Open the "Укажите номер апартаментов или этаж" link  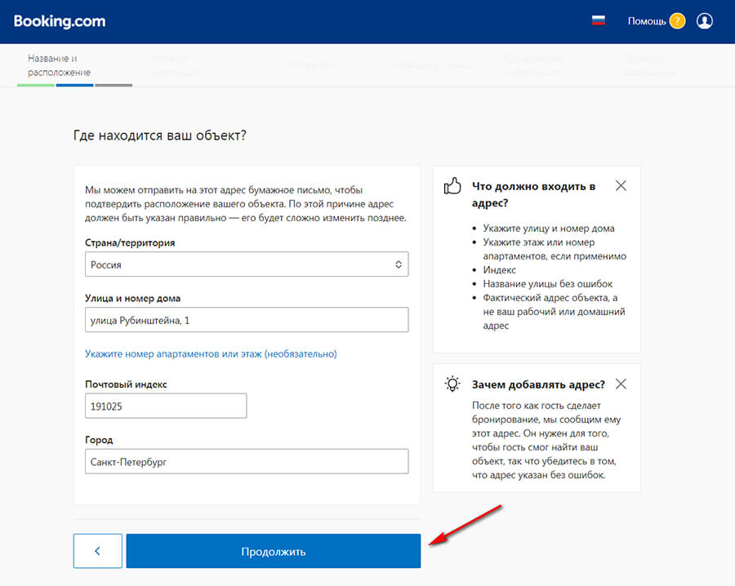coord(211,353)
